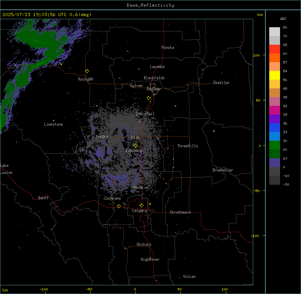
Task: Click the asterisk marker east of Innisfail
Action: [x=175, y=106]
